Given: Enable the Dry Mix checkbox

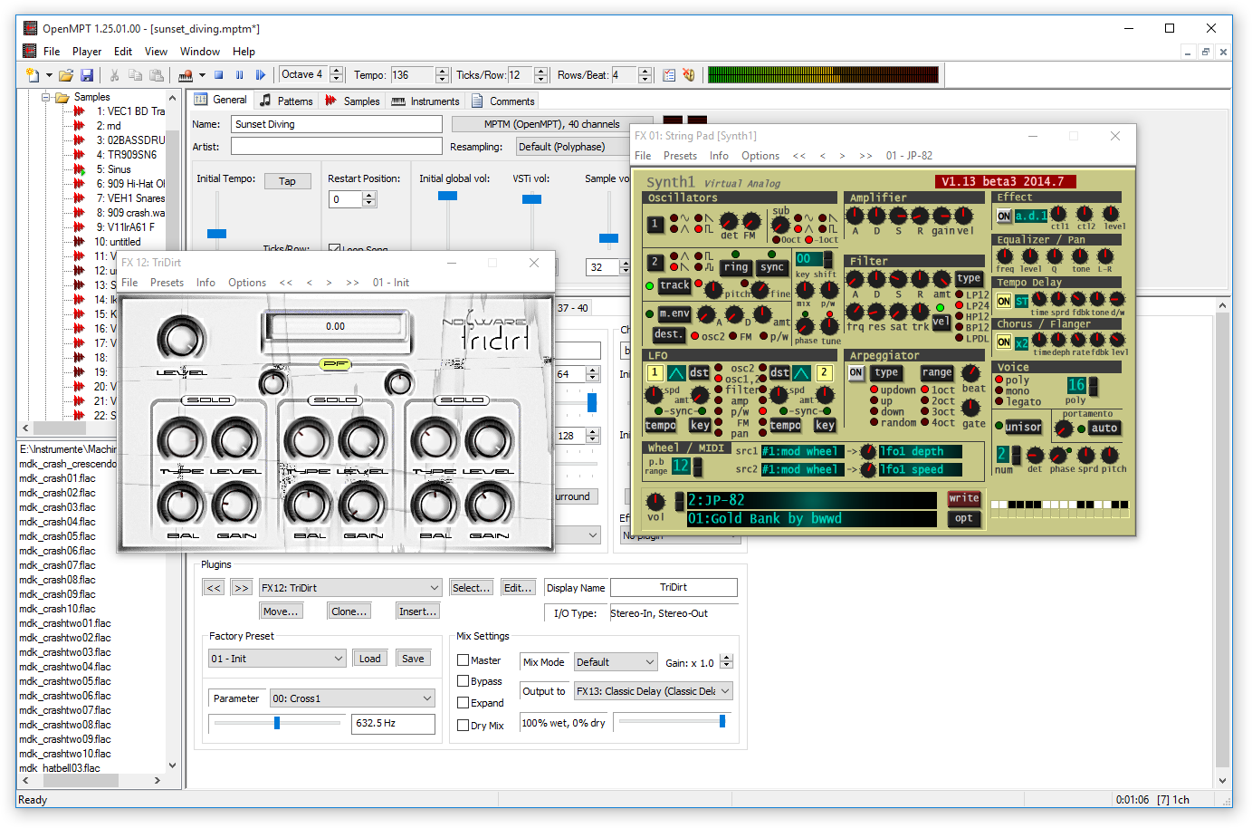Looking at the screenshot, I should (x=463, y=726).
